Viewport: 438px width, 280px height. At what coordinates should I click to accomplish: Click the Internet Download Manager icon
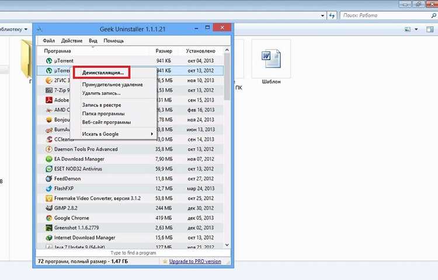pos(49,237)
